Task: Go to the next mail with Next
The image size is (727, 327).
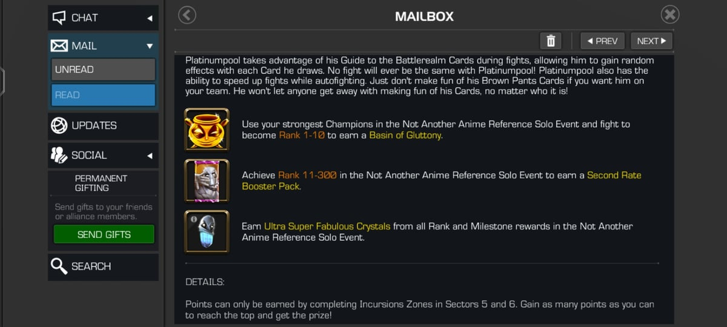Action: tap(651, 41)
